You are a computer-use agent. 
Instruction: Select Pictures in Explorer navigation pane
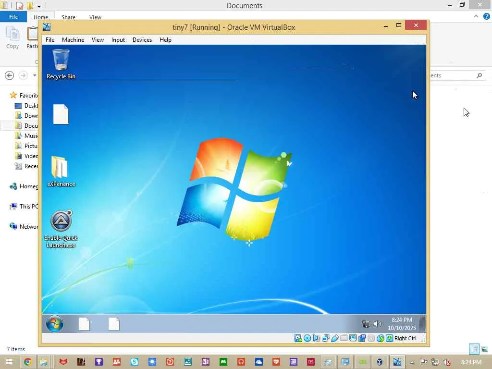coord(26,146)
